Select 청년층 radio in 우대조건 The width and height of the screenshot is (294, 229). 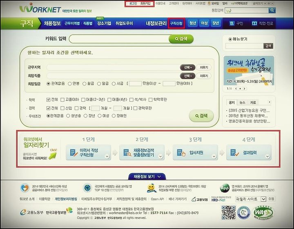68,116
